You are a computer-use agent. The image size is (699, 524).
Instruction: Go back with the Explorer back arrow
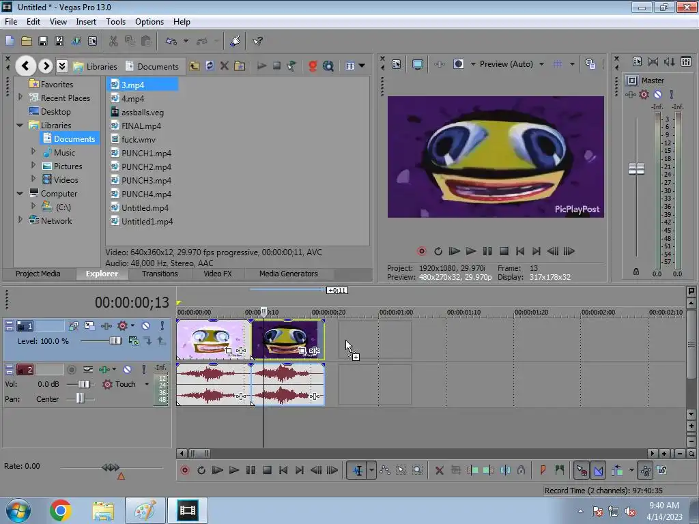25,66
